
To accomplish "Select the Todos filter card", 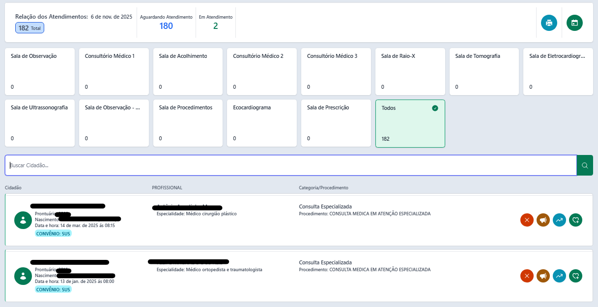I will (x=410, y=124).
